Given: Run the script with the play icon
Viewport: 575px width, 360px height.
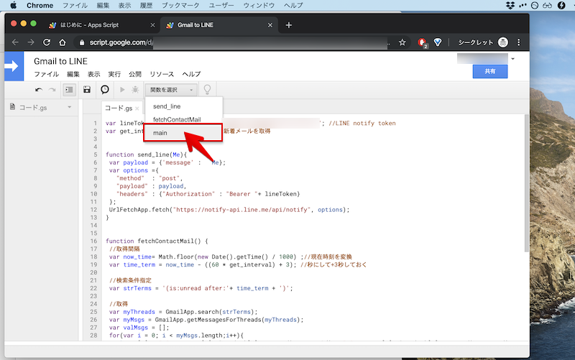Looking at the screenshot, I should [x=122, y=90].
